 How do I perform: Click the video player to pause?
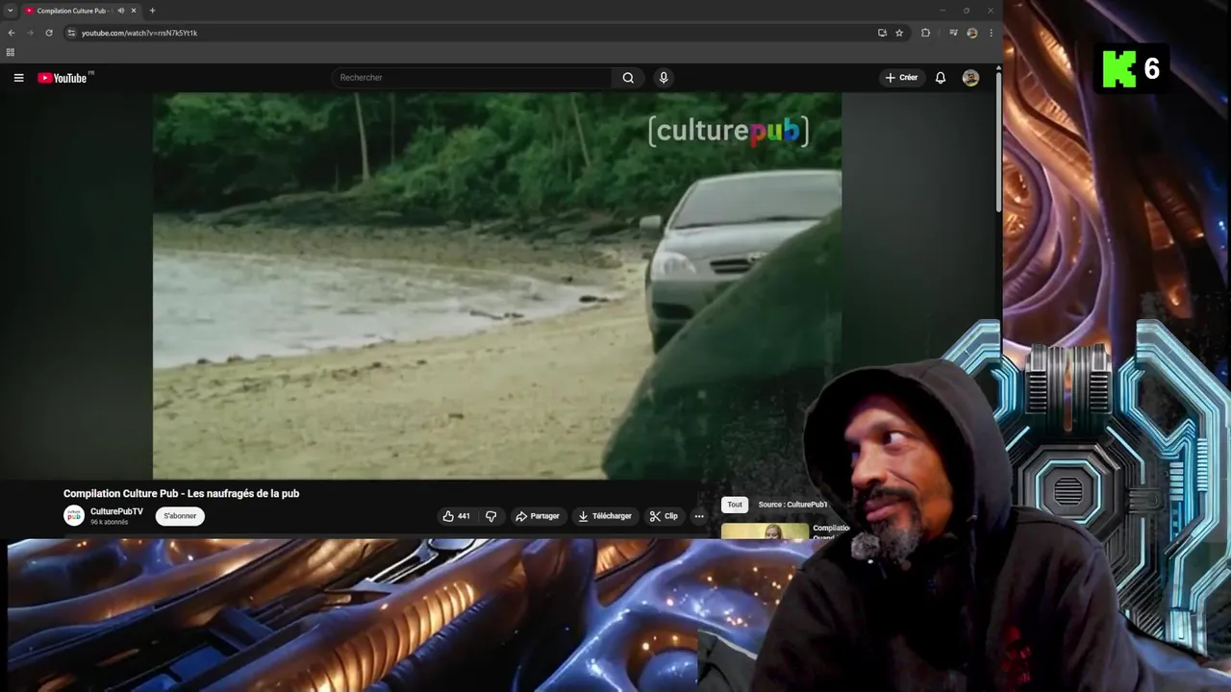(x=497, y=285)
